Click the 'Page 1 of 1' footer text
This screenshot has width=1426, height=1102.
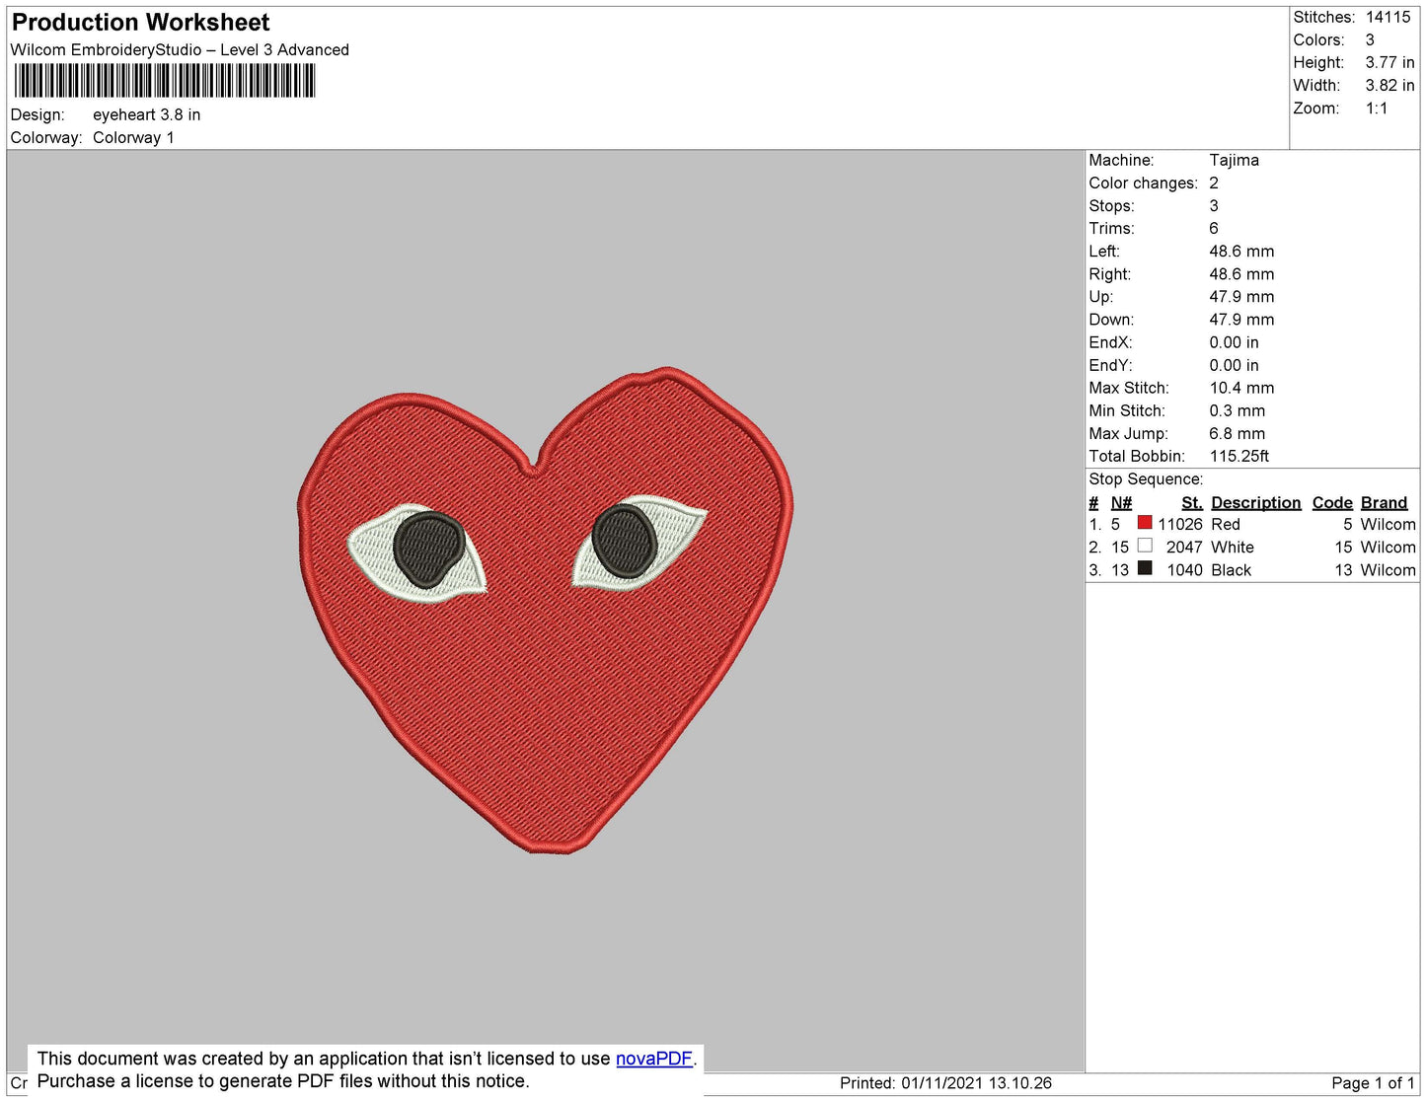pos(1373,1082)
